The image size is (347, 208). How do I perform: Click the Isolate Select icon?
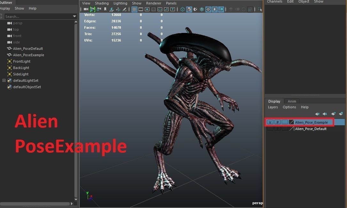[x=260, y=9]
